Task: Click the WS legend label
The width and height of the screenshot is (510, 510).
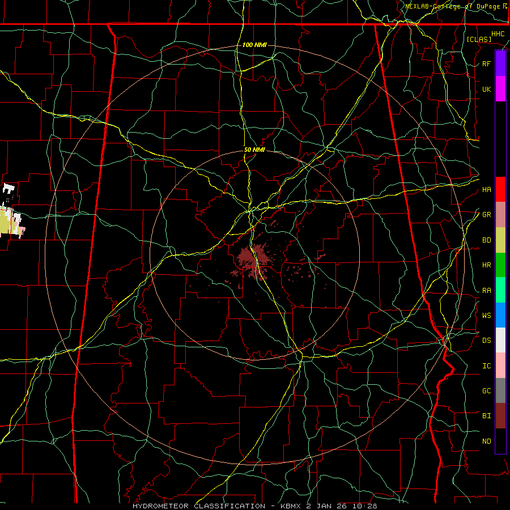Action: (486, 315)
